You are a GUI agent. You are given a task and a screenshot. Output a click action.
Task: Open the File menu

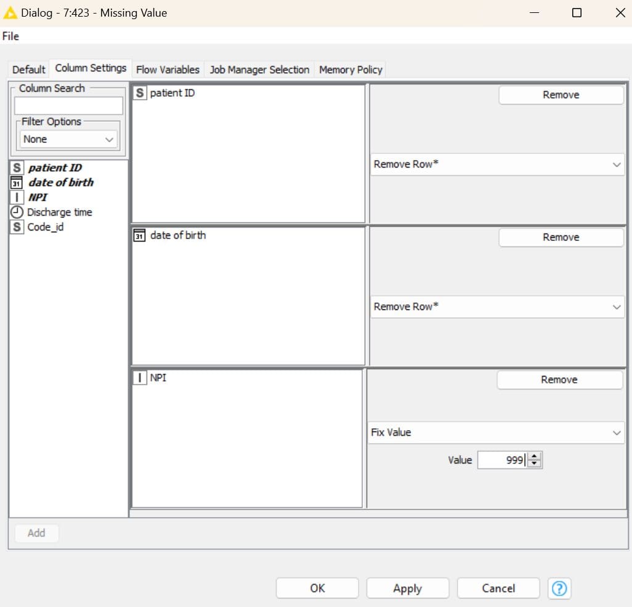click(x=10, y=36)
